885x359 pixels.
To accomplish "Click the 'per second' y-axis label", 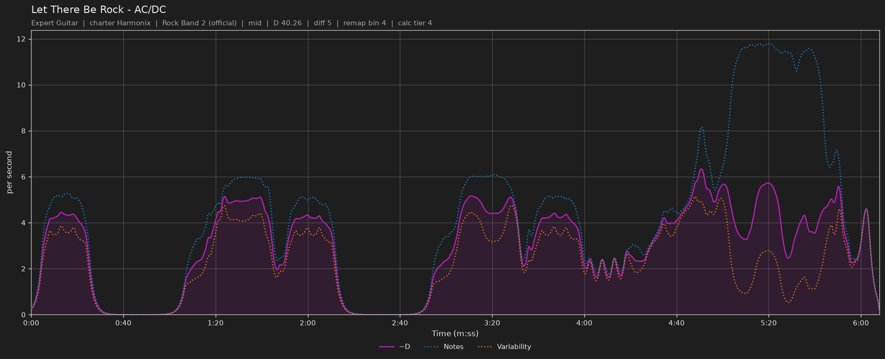I will click(9, 173).
